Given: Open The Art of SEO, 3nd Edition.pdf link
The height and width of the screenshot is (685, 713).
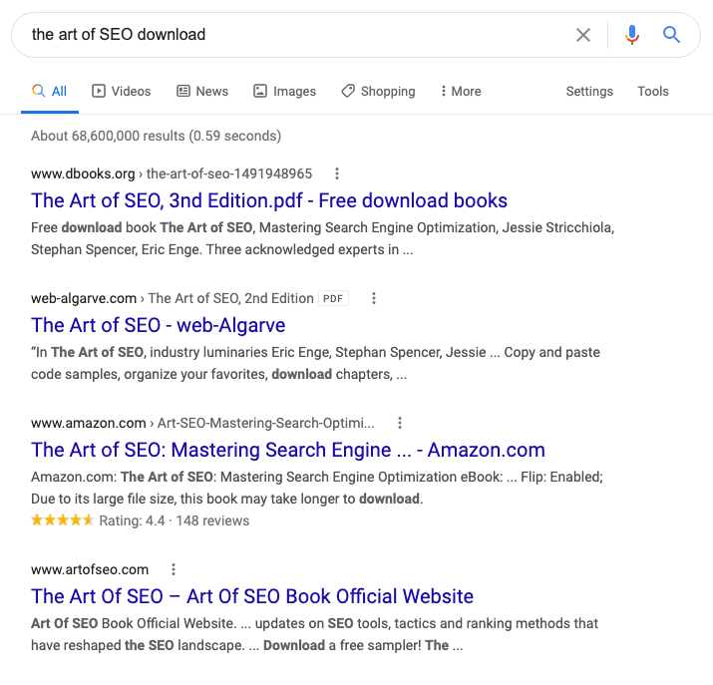Looking at the screenshot, I should pyautogui.click(x=268, y=200).
